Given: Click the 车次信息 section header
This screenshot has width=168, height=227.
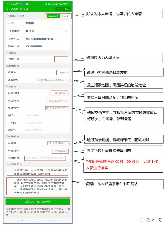Looking at the screenshot, I should click(11, 87).
